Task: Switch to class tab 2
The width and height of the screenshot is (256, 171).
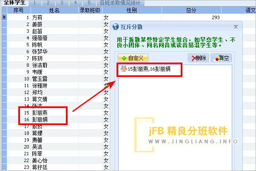Action: (48, 3)
